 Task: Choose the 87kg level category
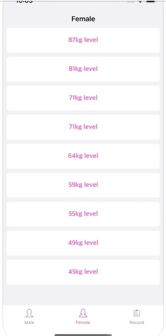pos(83,40)
